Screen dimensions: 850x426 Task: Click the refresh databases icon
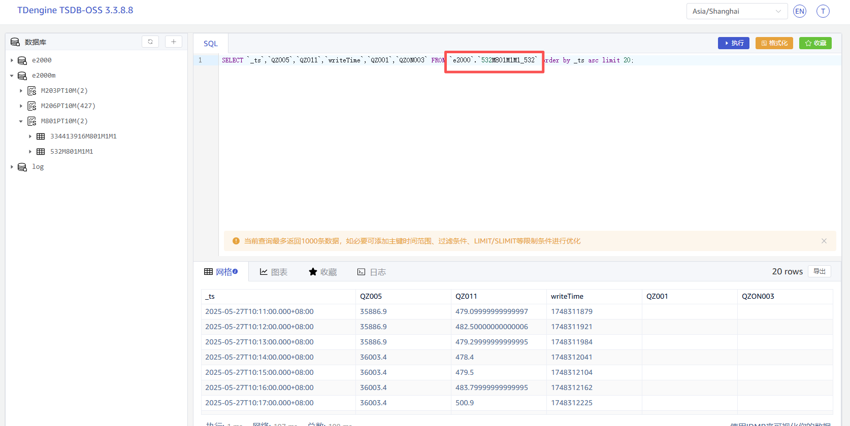tap(150, 42)
